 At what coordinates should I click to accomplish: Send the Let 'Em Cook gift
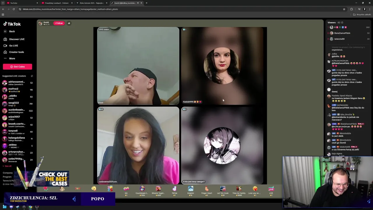point(223,190)
